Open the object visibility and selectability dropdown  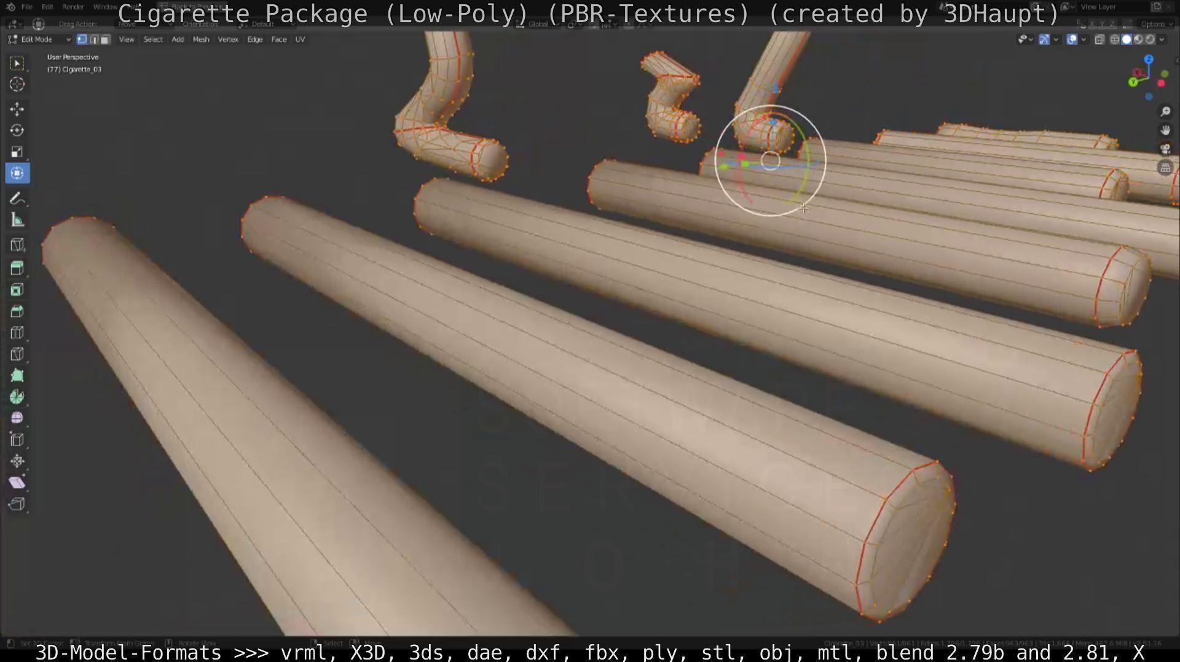[1025, 39]
